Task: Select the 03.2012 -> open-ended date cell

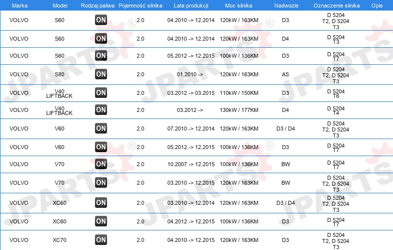Action: tap(190, 110)
